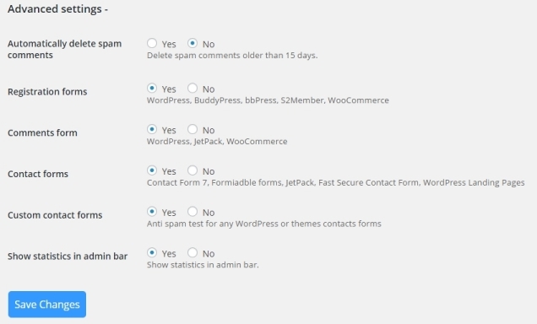Click the 'Comments form' setting label

pos(42,132)
